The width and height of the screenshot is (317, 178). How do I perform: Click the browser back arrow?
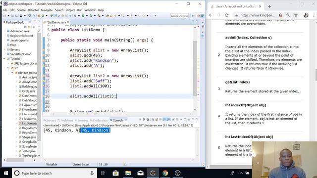coord(211,15)
